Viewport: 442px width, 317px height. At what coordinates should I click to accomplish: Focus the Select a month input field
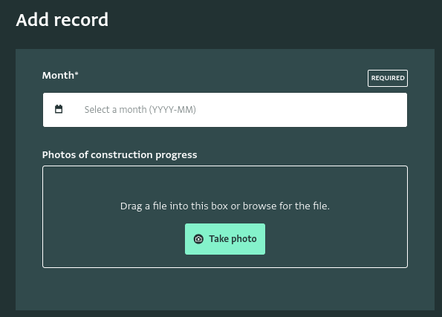click(x=225, y=110)
